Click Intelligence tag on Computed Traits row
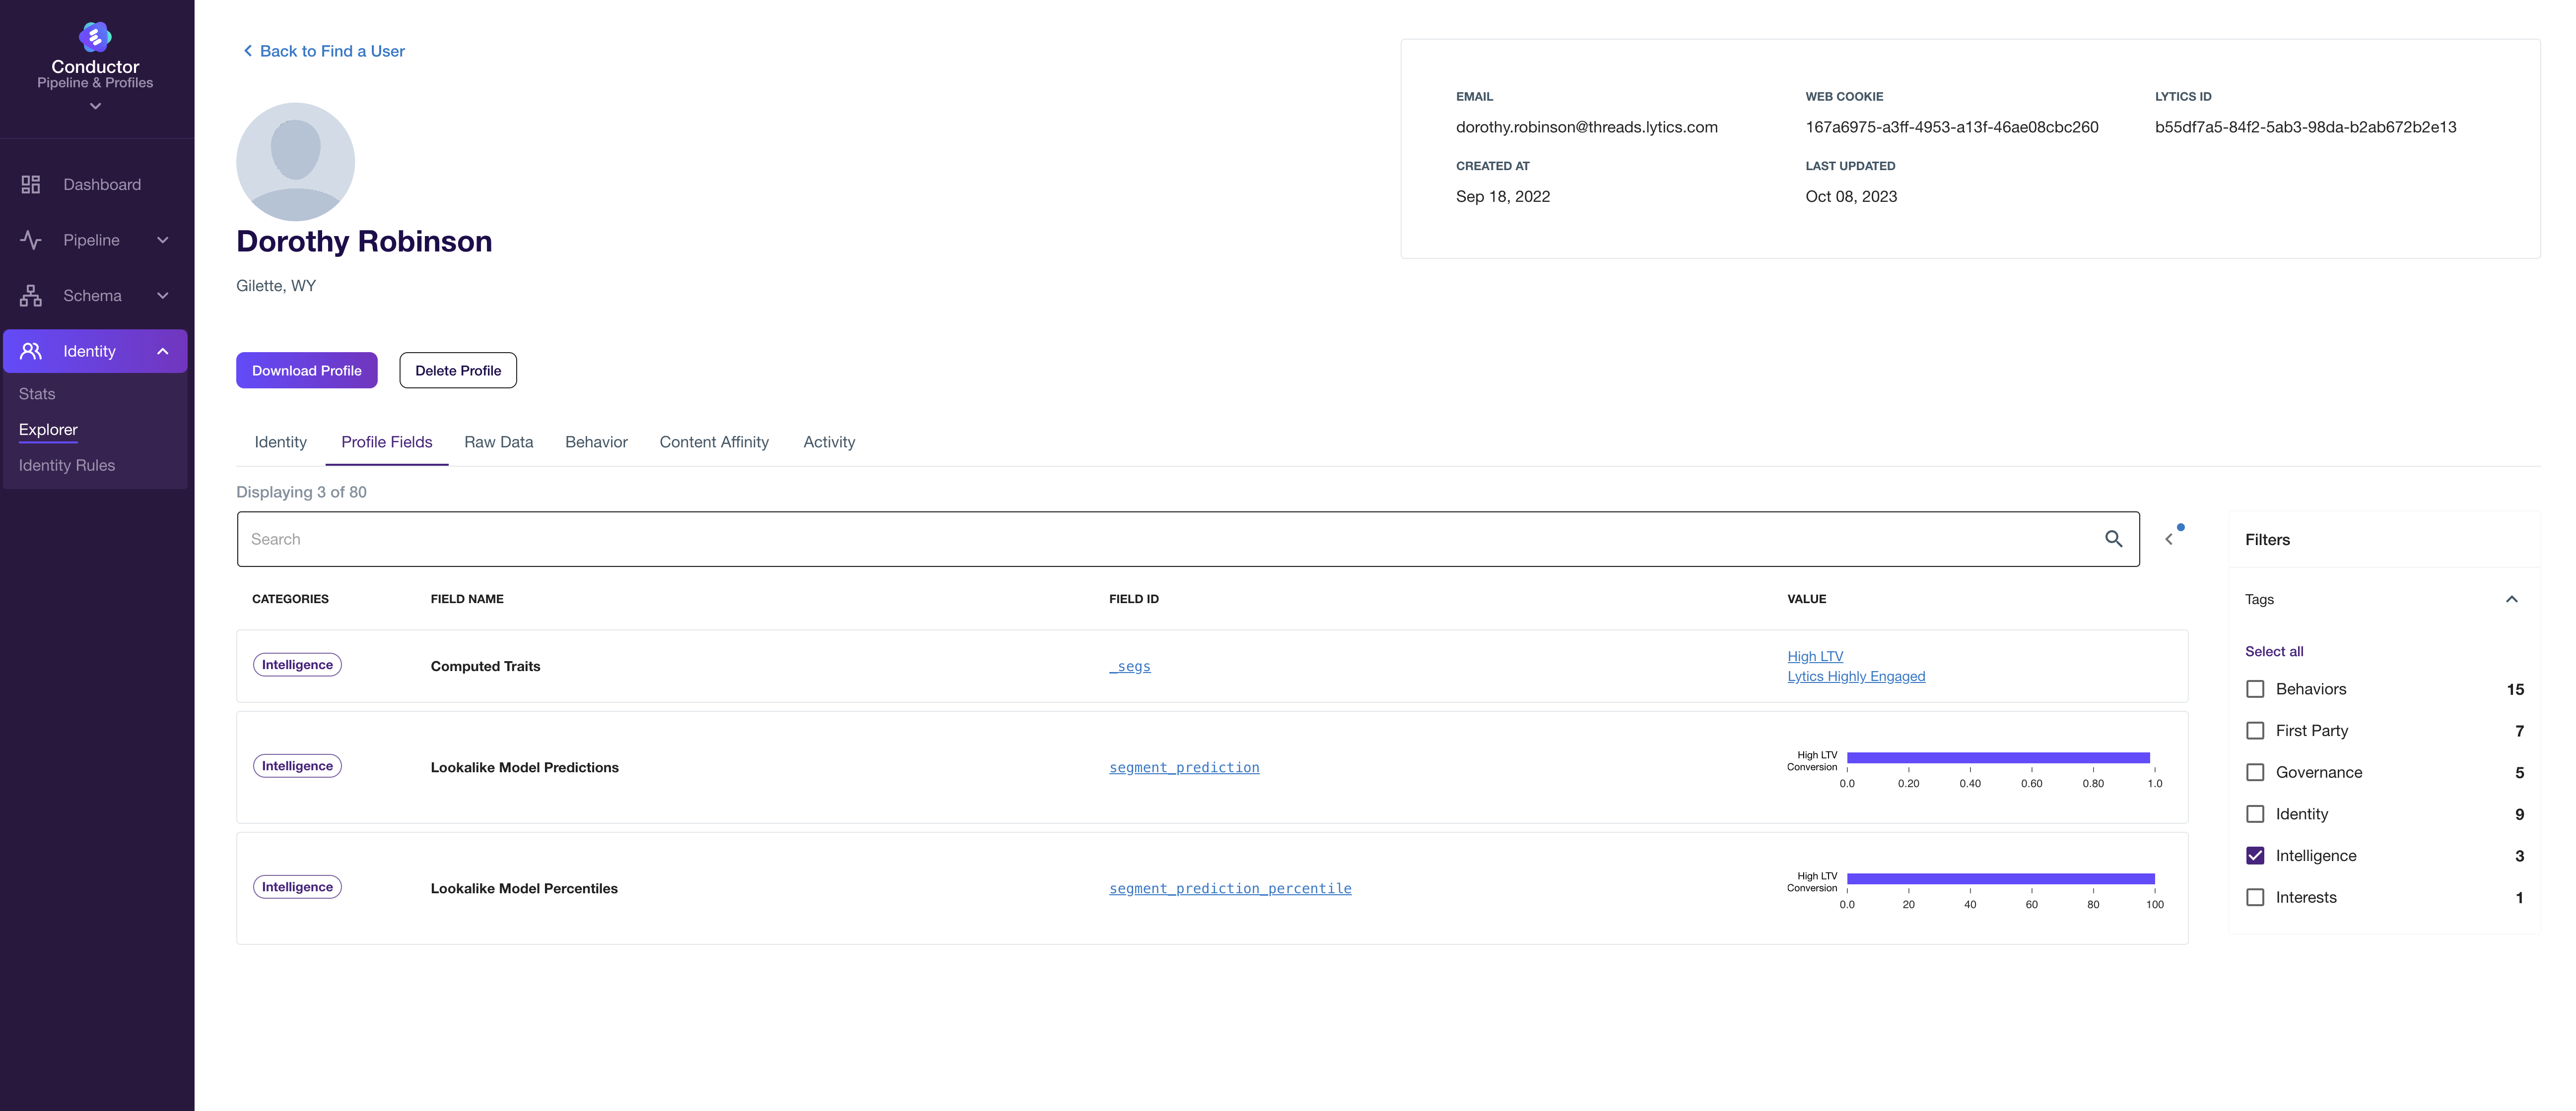2576x1111 pixels. pos(297,665)
